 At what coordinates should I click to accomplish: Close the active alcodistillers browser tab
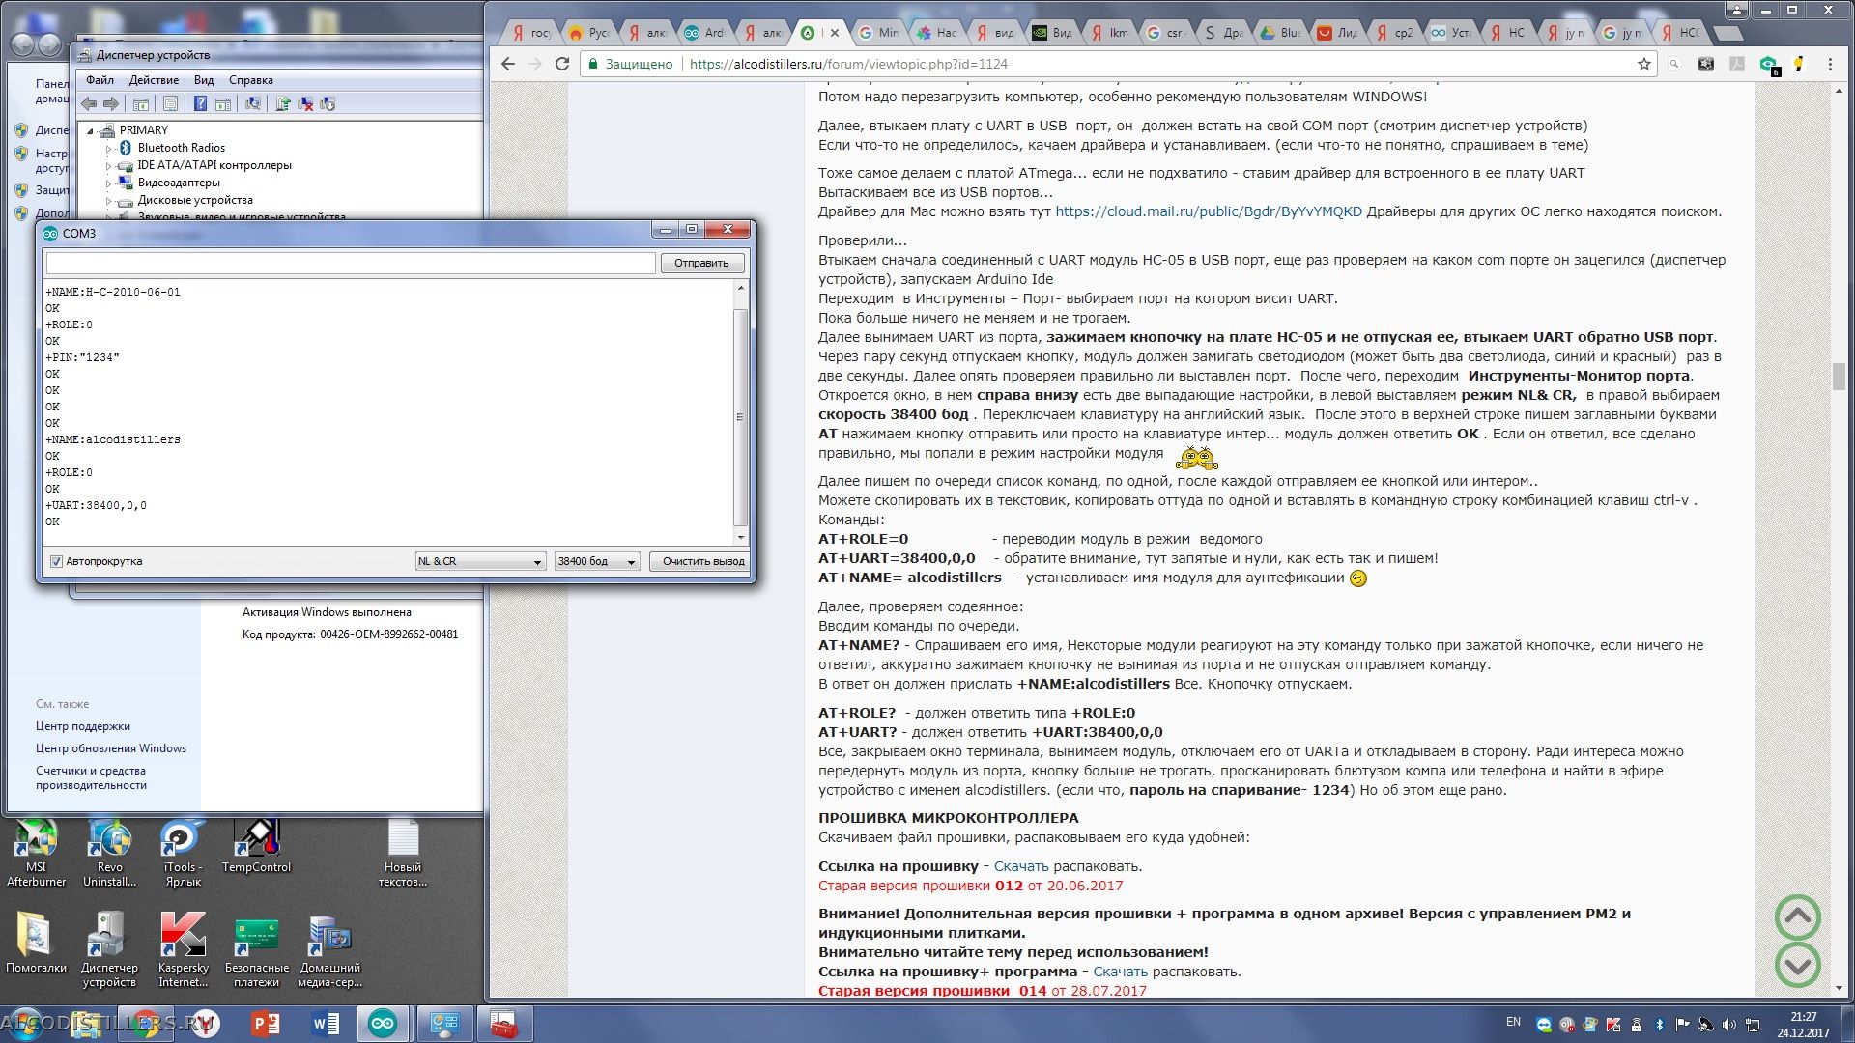835,33
